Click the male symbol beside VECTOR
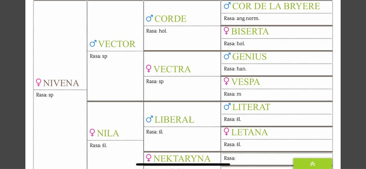 [93, 43]
